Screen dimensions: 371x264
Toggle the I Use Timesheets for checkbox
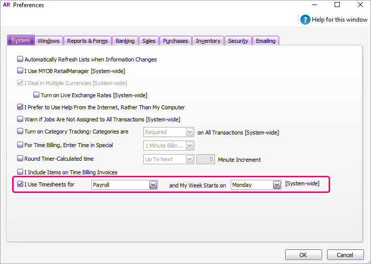pyautogui.click(x=21, y=184)
